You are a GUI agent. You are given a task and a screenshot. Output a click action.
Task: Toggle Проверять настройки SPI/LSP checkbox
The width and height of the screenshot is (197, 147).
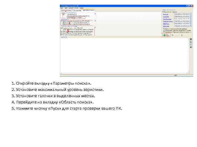click(62, 28)
